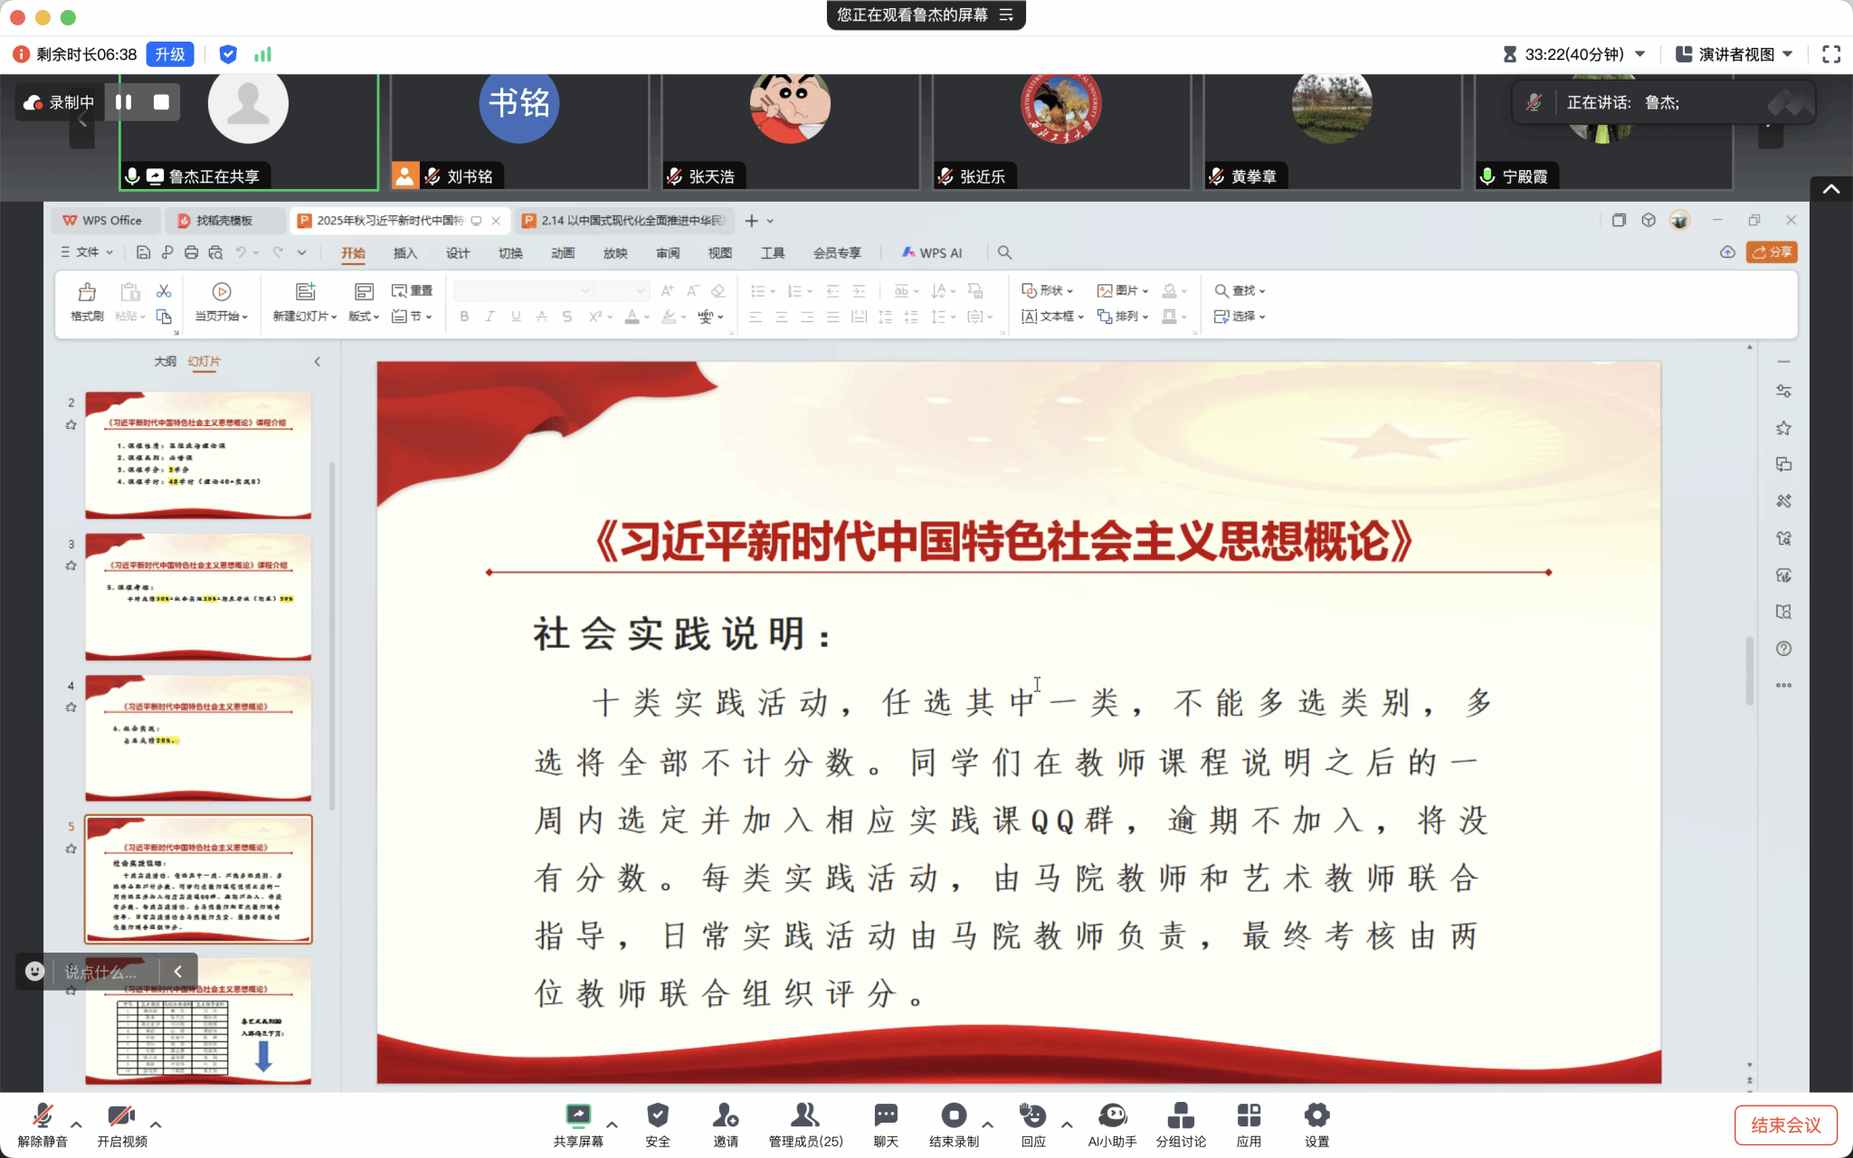Open the Breakout discussion groups icon

1180,1115
